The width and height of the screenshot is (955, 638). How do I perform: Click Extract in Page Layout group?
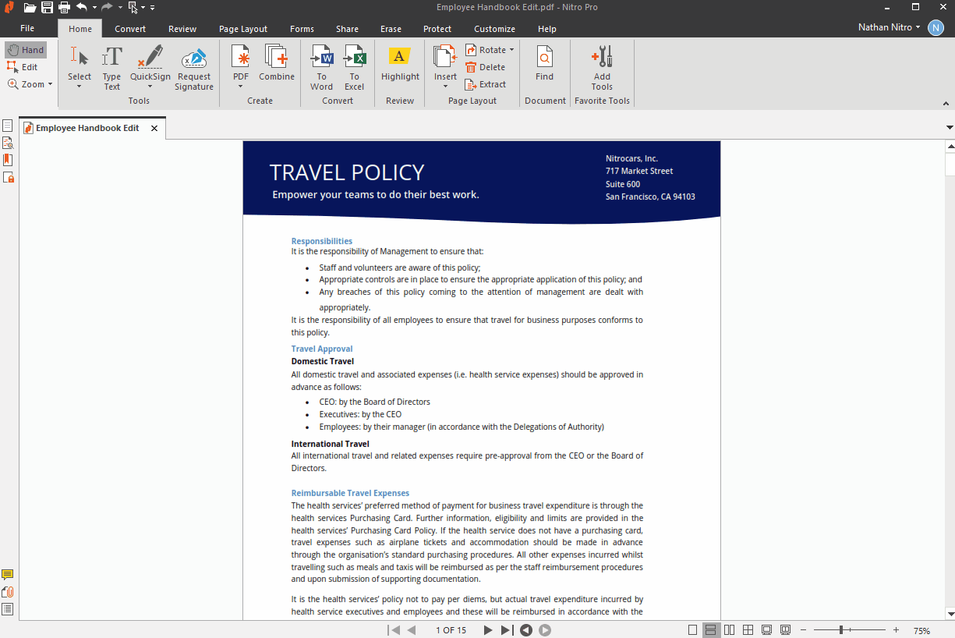coord(486,84)
